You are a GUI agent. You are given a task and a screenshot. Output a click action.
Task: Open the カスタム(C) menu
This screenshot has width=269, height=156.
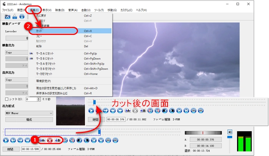point(126,10)
